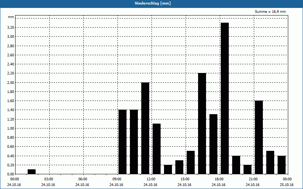303x189 pixels.
Task: Click the 2,00 mm bar before 12:00
Action: [145, 128]
